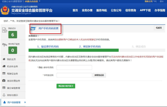This screenshot has height=107, width=167.
Task: Open the 办事指南 menu
Action: pos(160,10)
